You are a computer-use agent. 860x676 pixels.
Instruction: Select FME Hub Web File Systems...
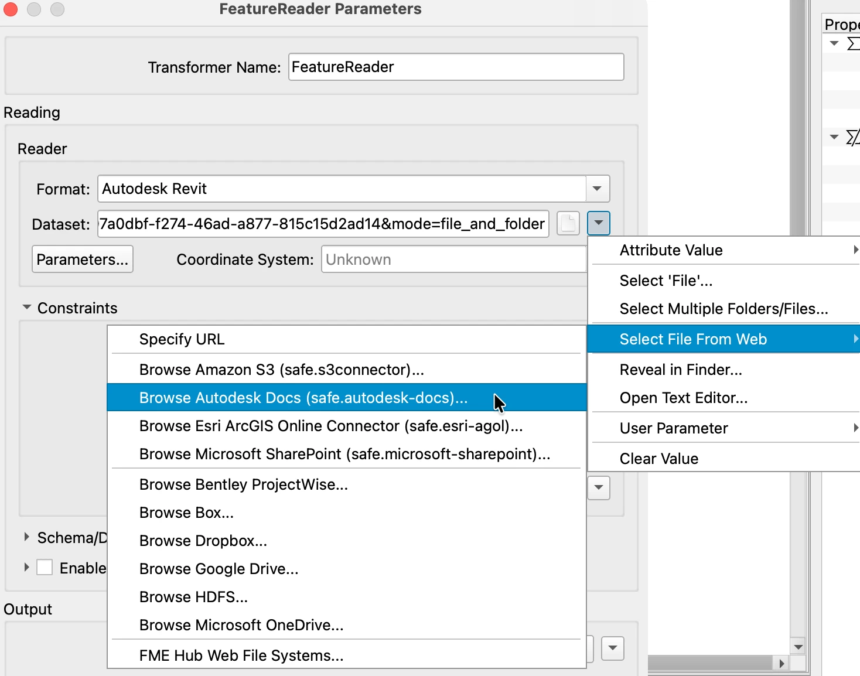click(x=347, y=655)
